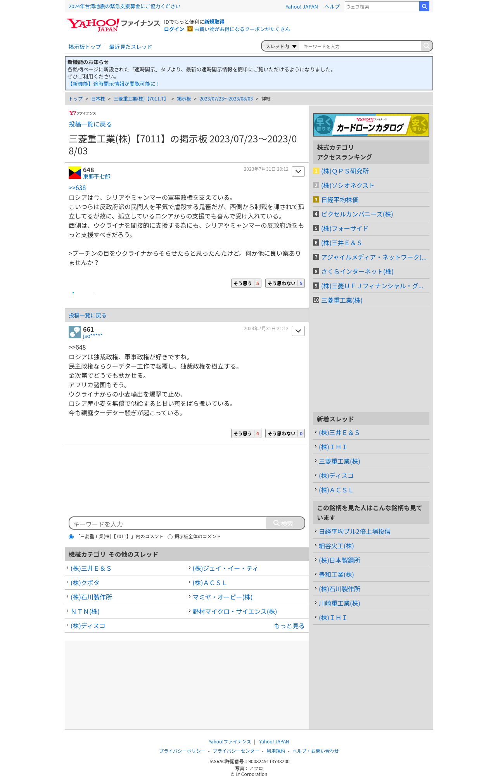Click breadcrumb 三菱重工業(株)【7011.T】
The width and height of the screenshot is (498, 776).
tap(141, 99)
